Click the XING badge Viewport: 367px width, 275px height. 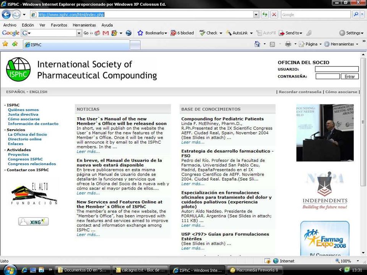coord(34,222)
